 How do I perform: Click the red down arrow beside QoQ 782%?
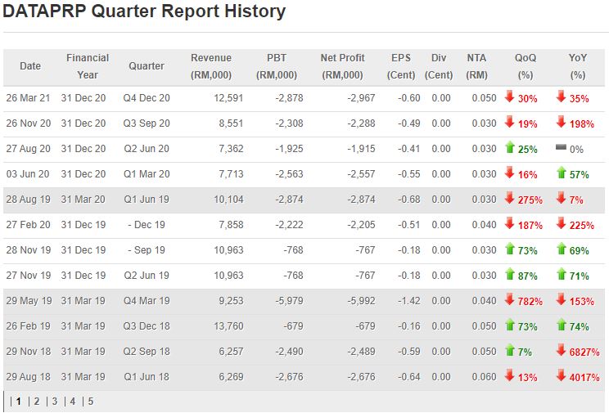click(509, 300)
